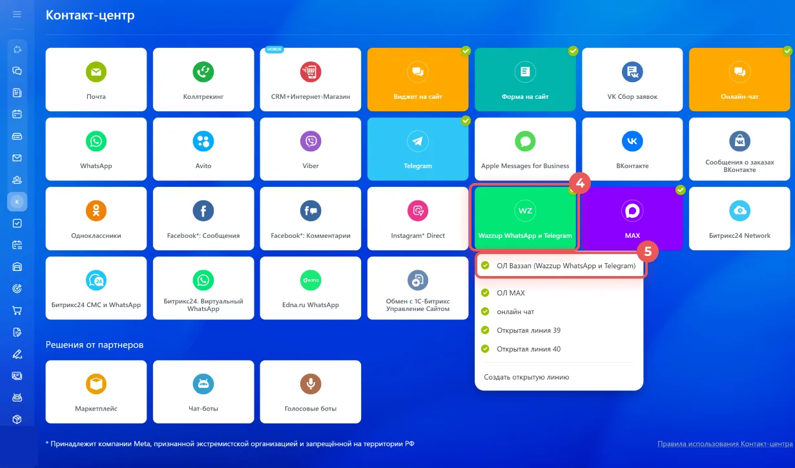Open Правила использования Контакт-центра link

[x=725, y=444]
